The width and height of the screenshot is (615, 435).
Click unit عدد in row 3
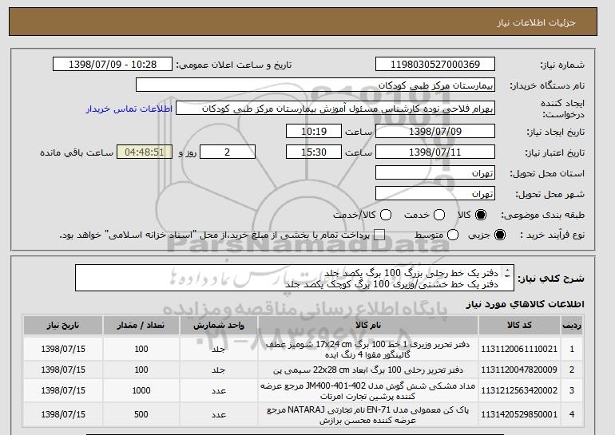tap(219, 390)
